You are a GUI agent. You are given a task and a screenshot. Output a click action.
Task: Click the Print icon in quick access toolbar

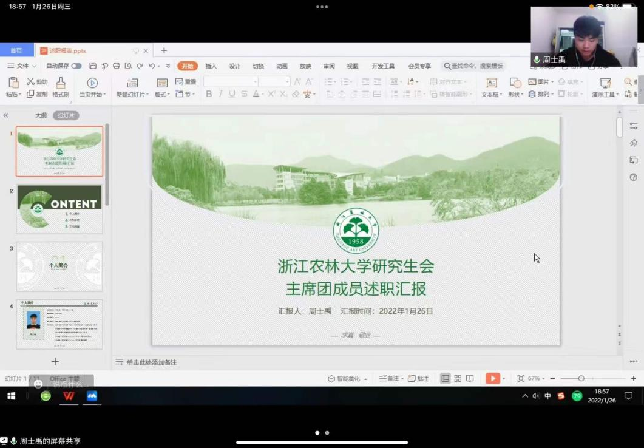116,66
